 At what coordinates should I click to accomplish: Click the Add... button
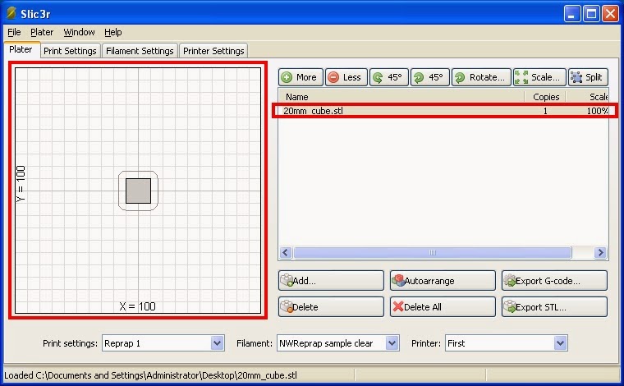coord(331,281)
